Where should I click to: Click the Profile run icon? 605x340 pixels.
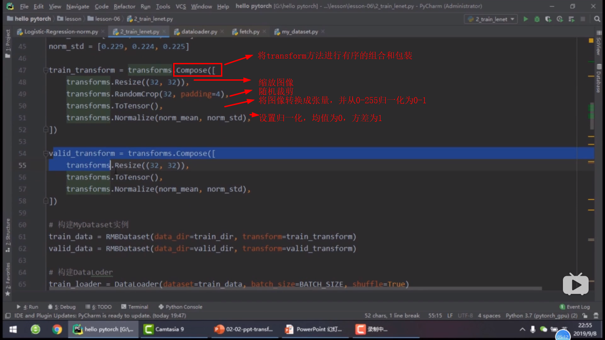point(560,19)
